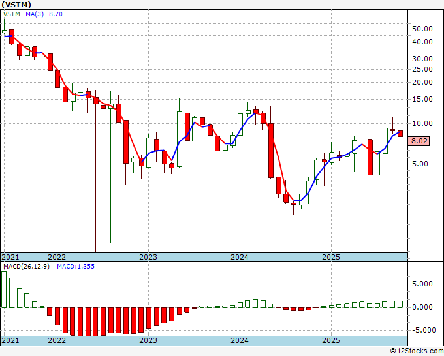Click the 25.00 price axis label
This screenshot has height=356, width=444.
(x=422, y=69)
